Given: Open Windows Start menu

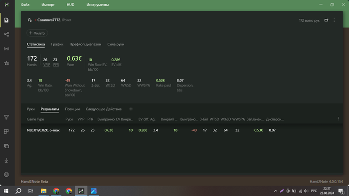Looking at the screenshot, I should [x=6, y=191].
